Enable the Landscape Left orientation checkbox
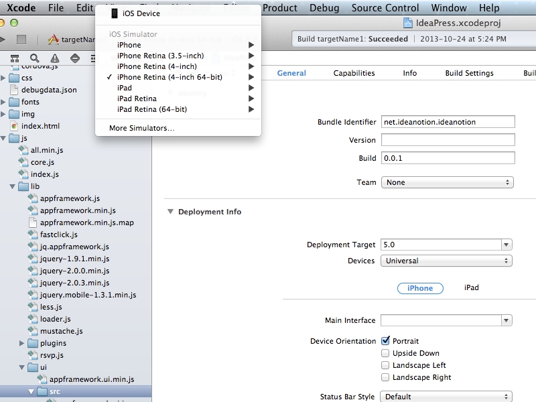Screen dimensions: 536x402 [385, 365]
